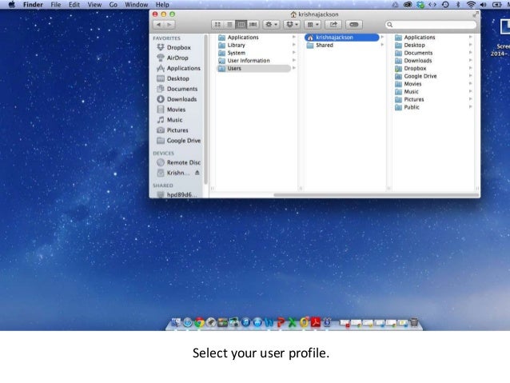The width and height of the screenshot is (510, 383).
Task: Open the gear Action menu
Action: pyautogui.click(x=271, y=25)
